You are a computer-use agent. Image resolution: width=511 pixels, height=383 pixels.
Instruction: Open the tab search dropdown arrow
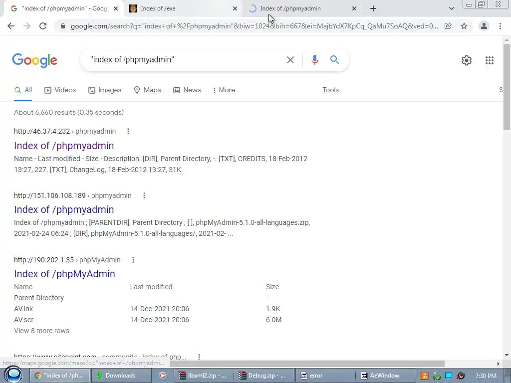(451, 9)
